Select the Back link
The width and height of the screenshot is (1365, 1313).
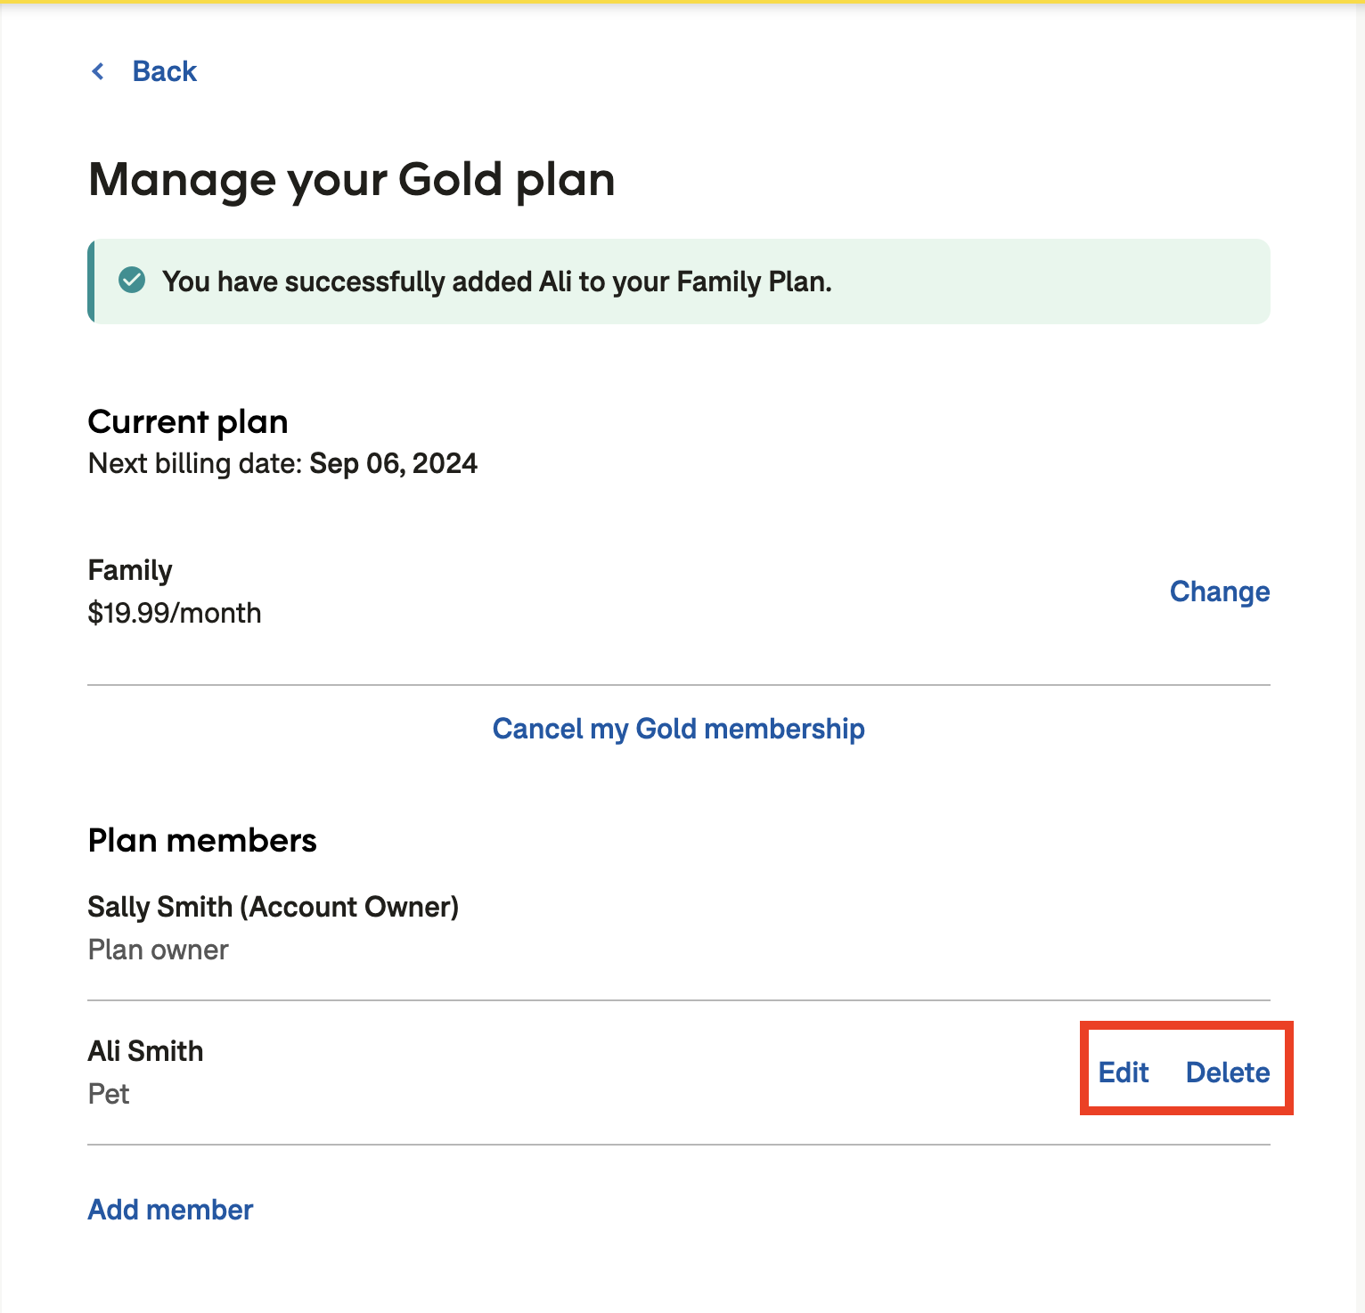pyautogui.click(x=164, y=71)
